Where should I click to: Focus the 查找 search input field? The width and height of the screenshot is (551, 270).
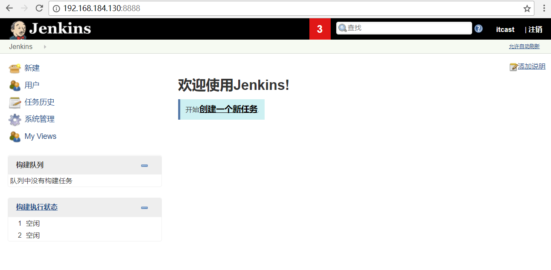point(404,28)
